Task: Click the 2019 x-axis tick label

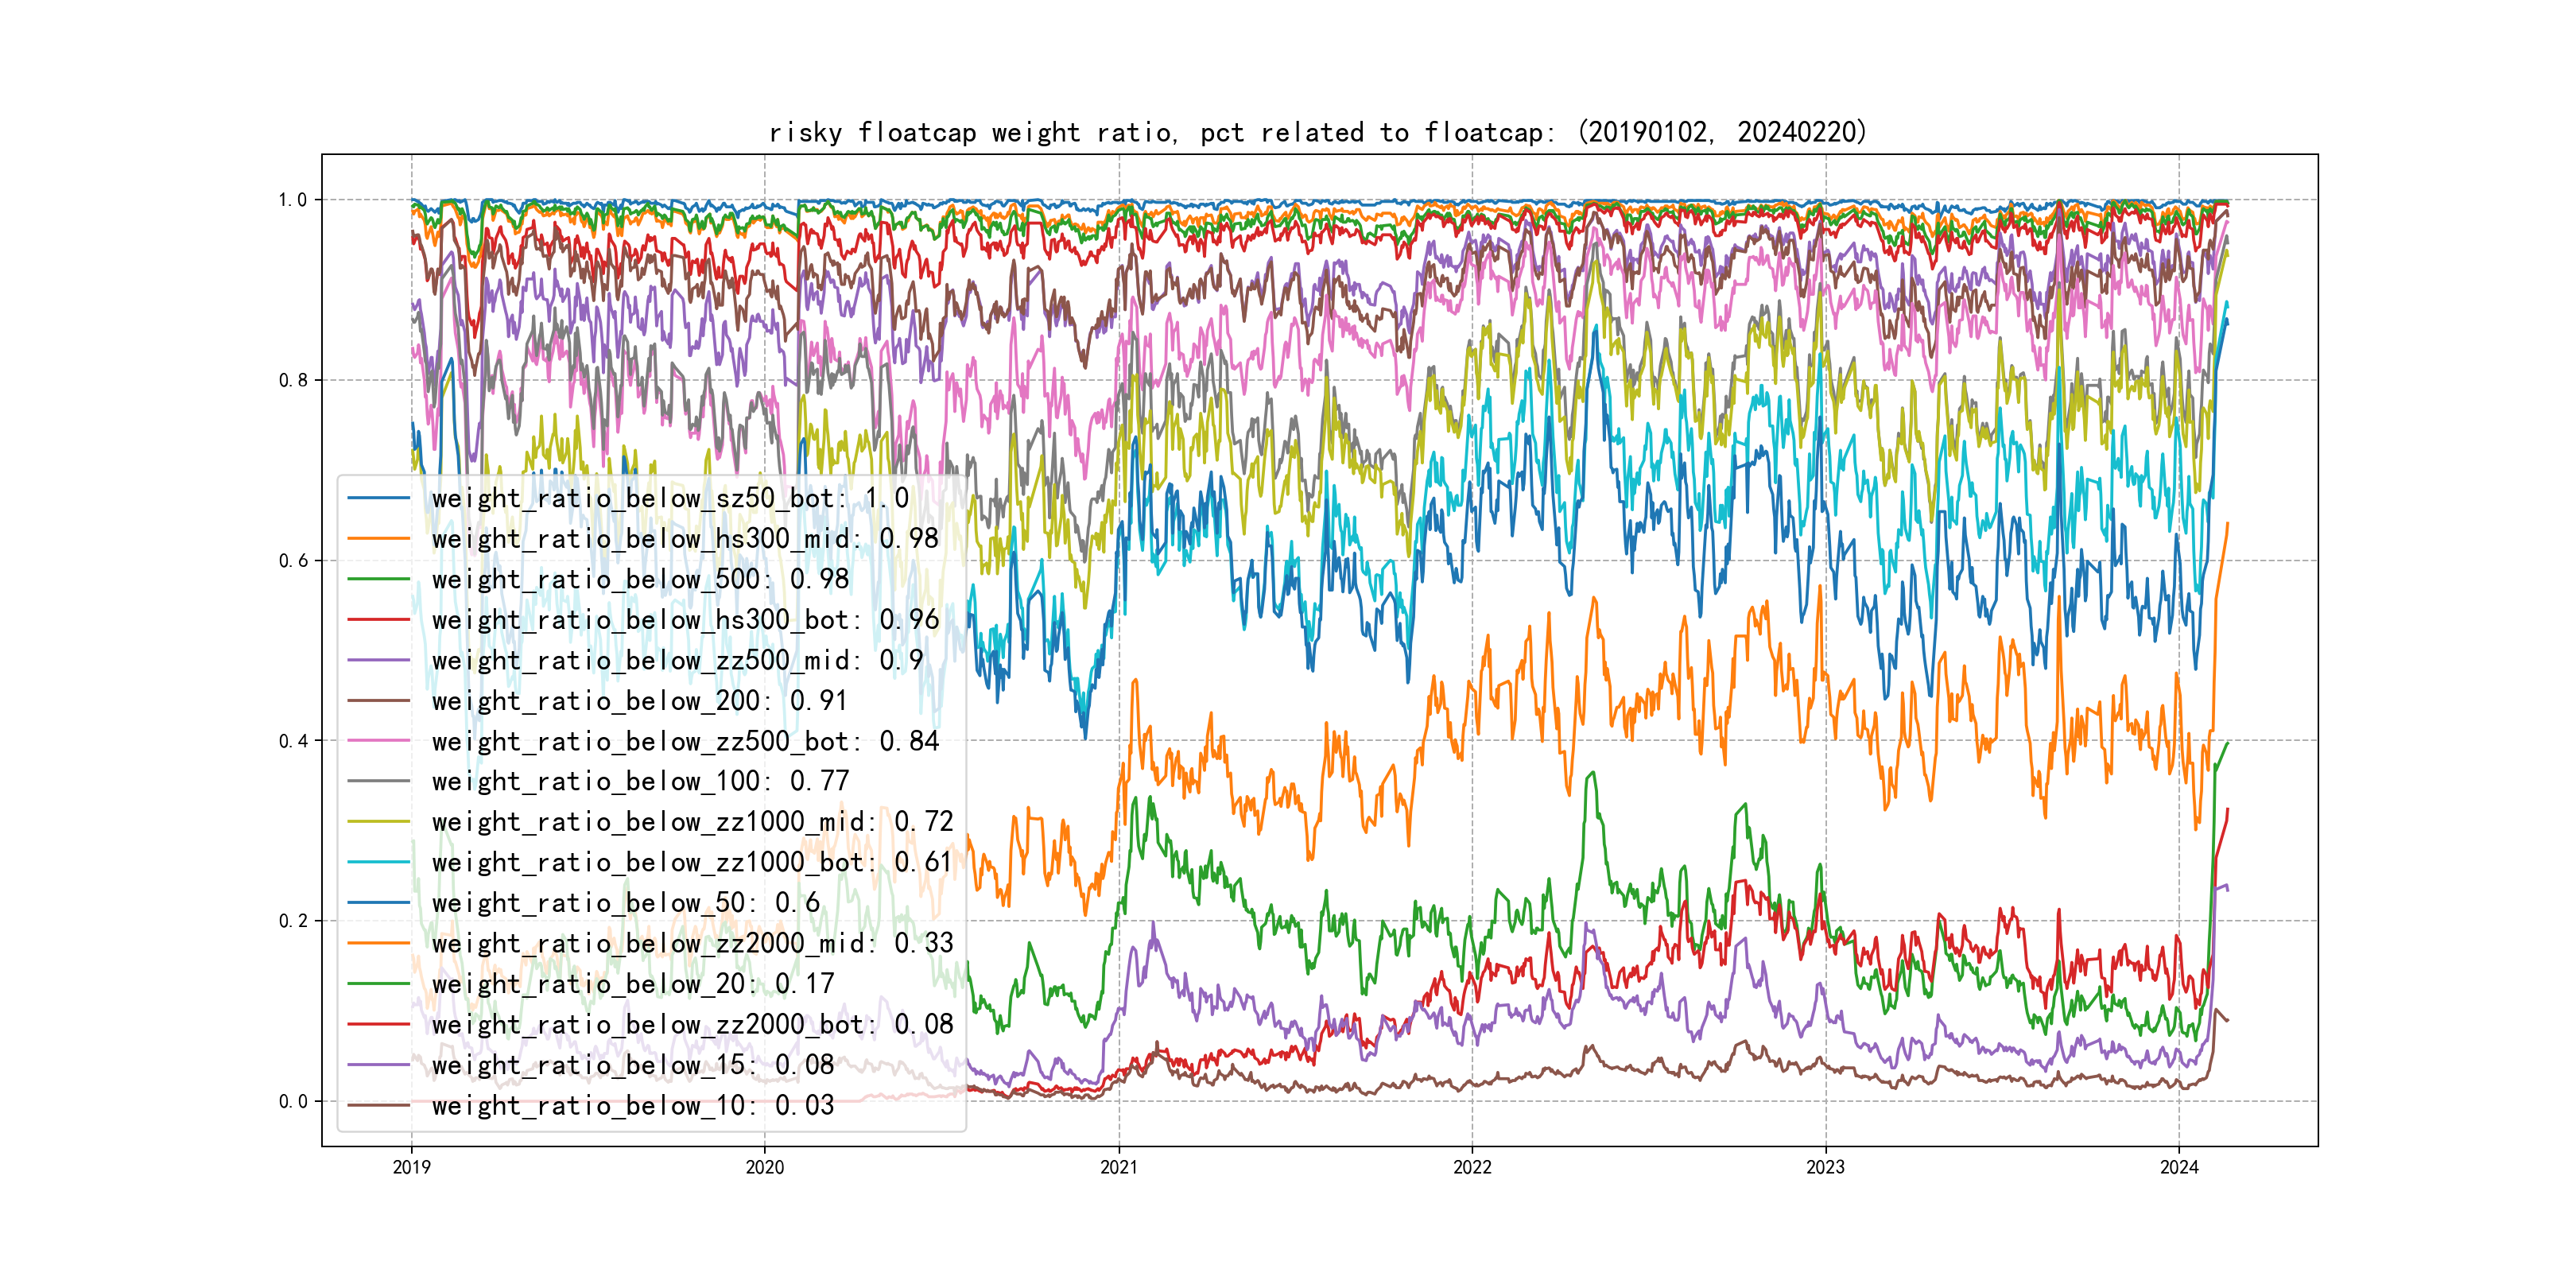Action: [411, 1167]
